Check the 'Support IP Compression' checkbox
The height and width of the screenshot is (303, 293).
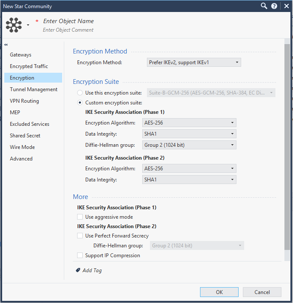tap(80, 255)
